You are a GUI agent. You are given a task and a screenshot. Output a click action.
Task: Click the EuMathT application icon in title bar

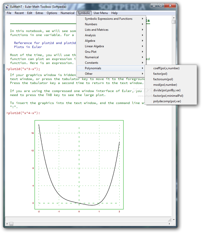[7, 7]
